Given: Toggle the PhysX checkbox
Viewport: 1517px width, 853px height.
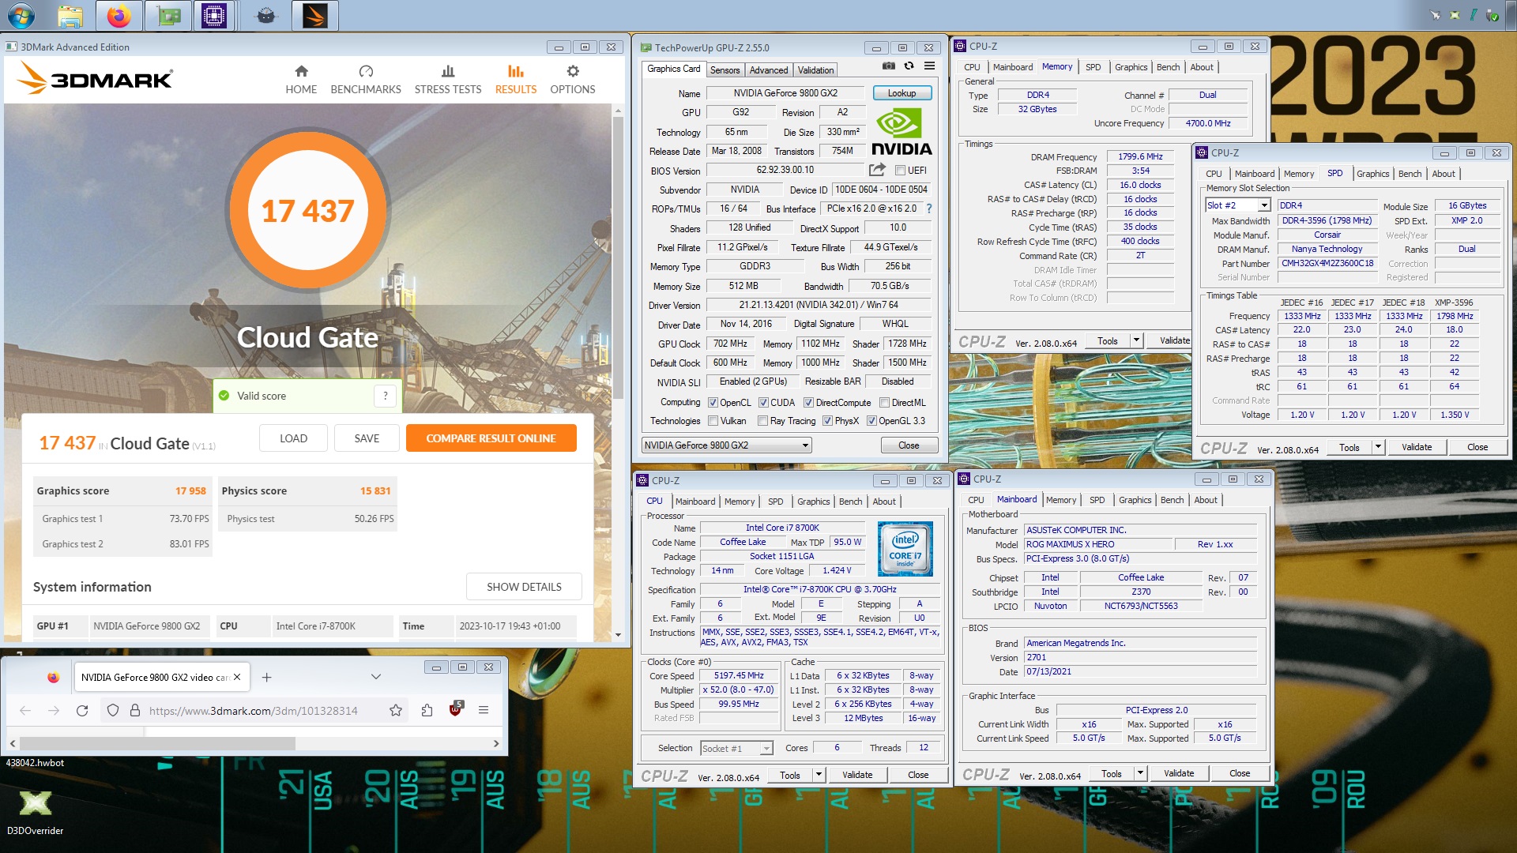Looking at the screenshot, I should 827,421.
